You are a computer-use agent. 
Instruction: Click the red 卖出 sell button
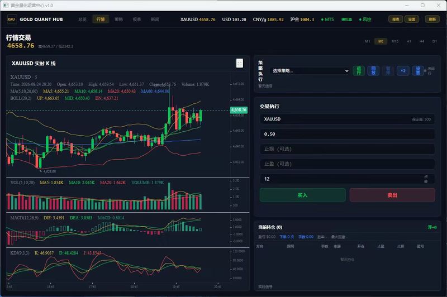coord(392,195)
